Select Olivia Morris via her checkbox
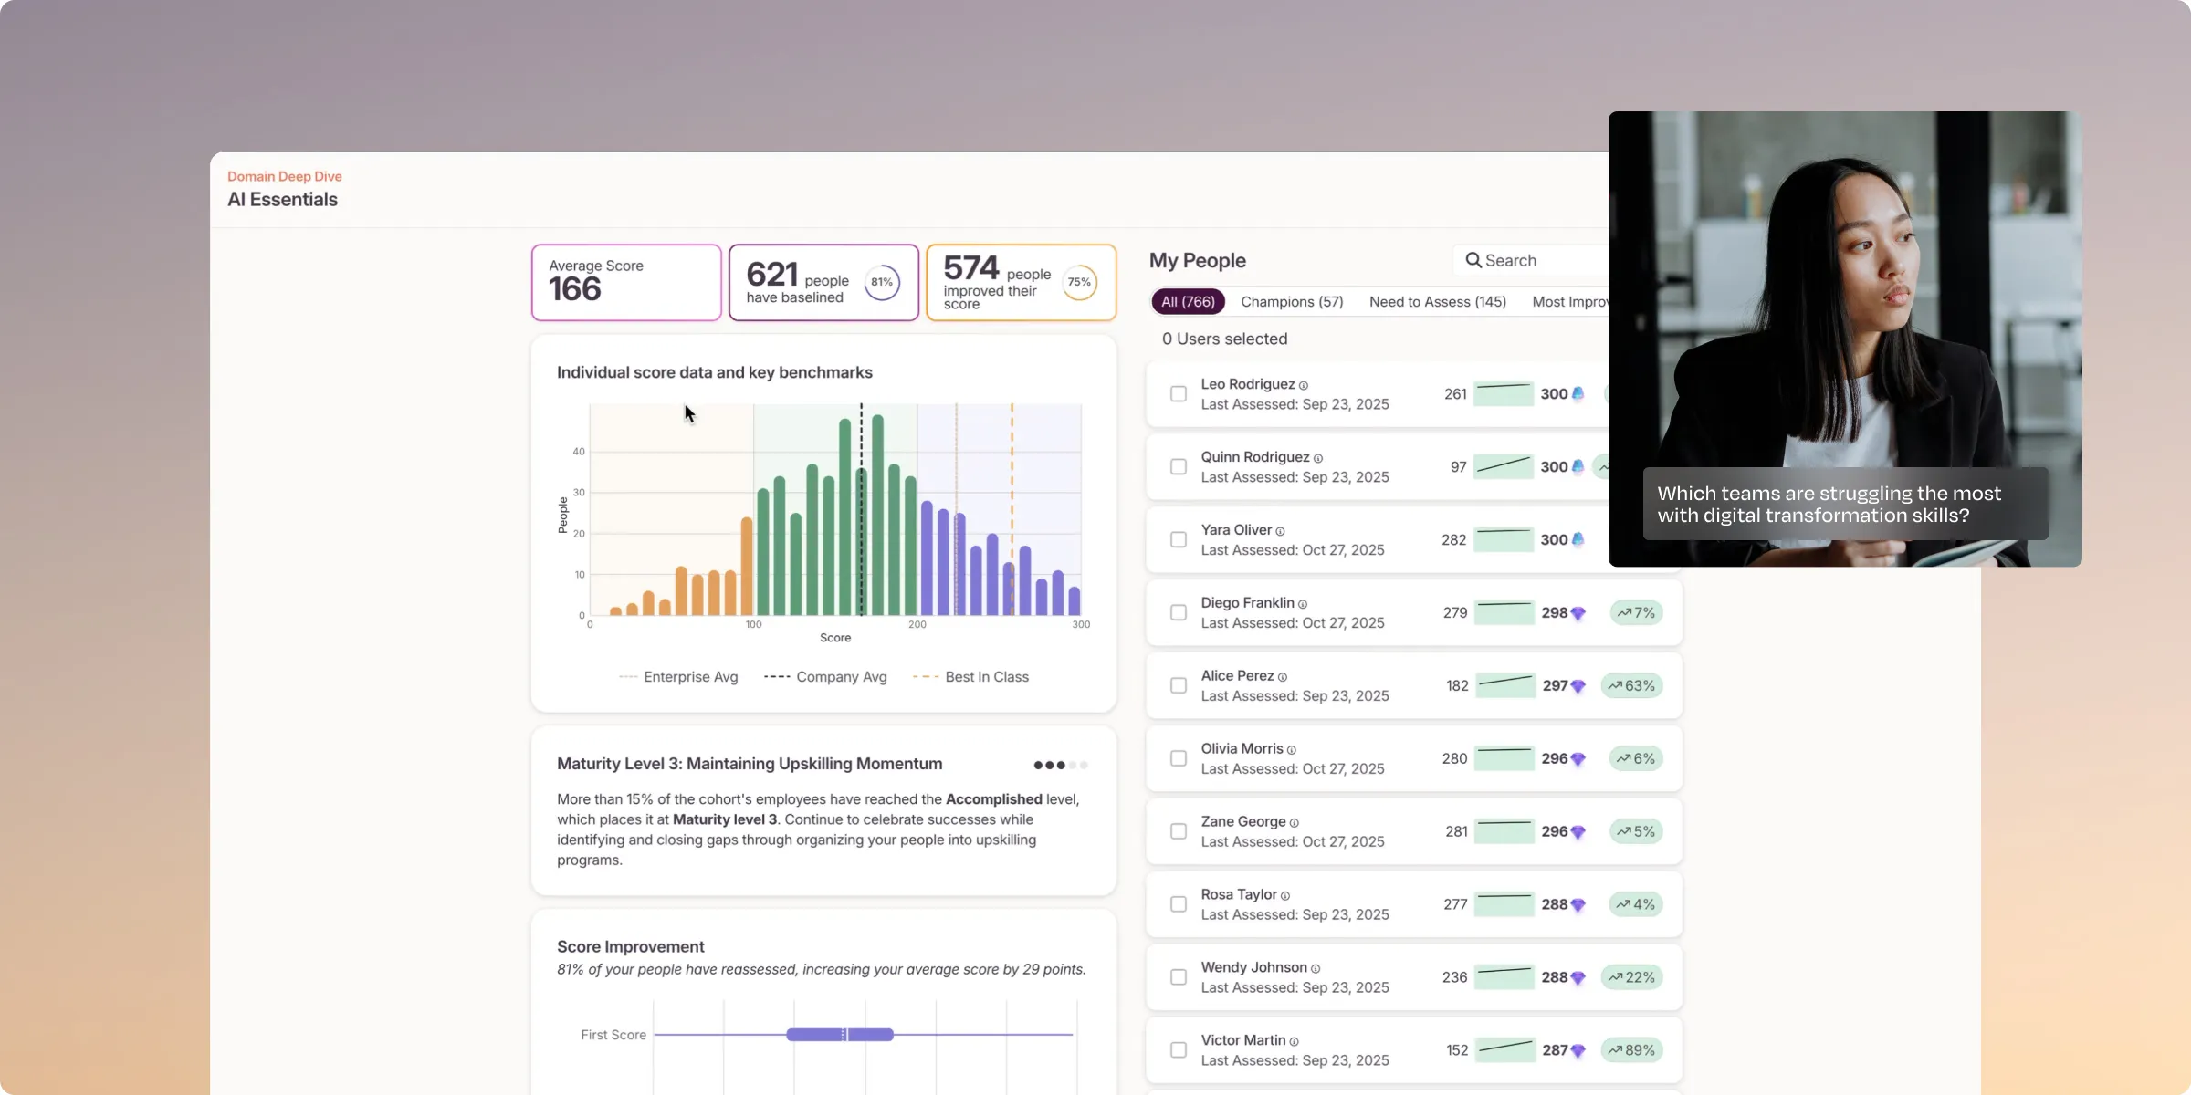Image resolution: width=2191 pixels, height=1095 pixels. coord(1179,758)
